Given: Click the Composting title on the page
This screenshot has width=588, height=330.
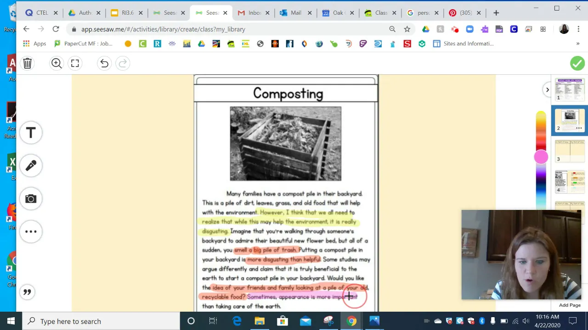Looking at the screenshot, I should 288,93.
